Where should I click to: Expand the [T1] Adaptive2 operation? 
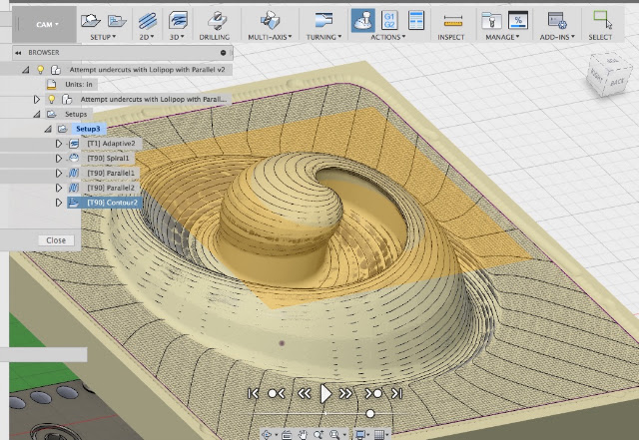59,144
